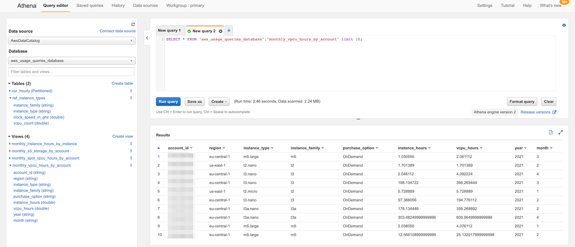
Task: Collapse the Views (4) section
Action: point(10,137)
